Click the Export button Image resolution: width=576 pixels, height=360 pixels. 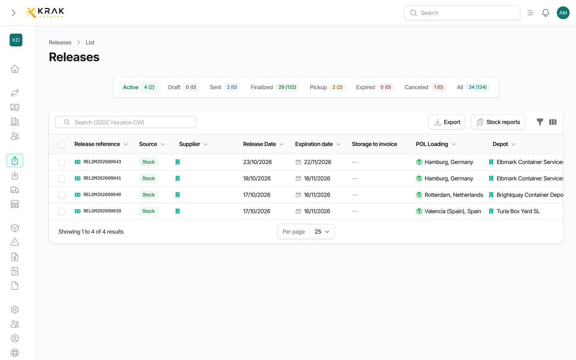pos(447,122)
